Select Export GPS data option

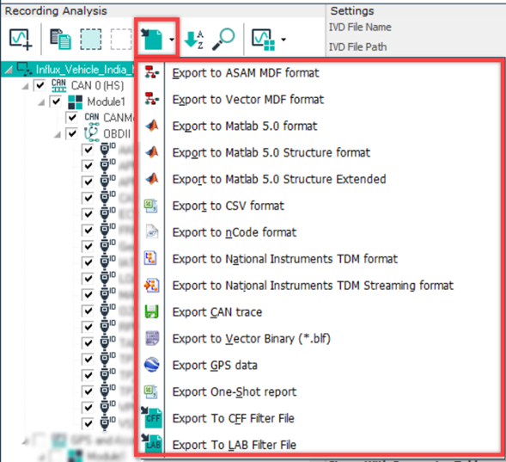coord(215,365)
